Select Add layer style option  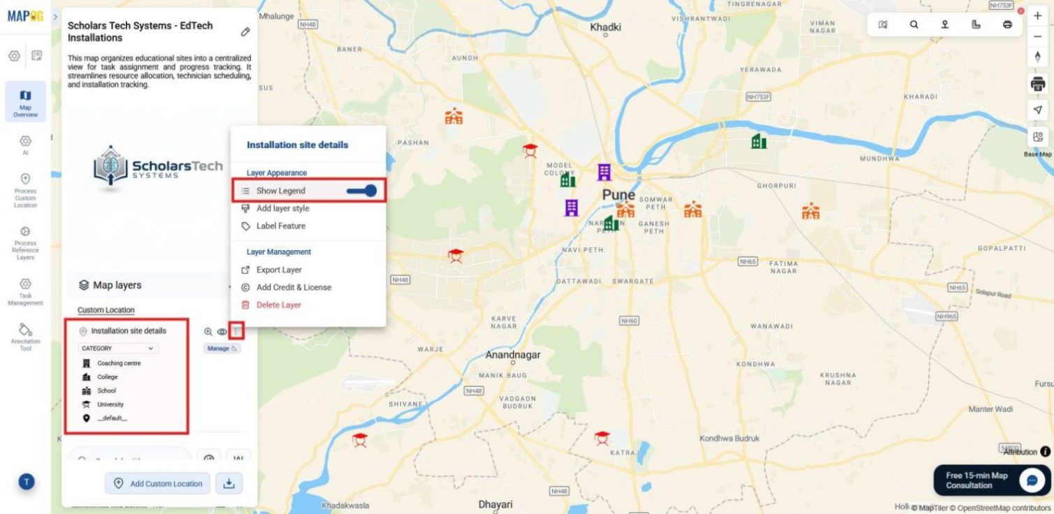tap(282, 208)
